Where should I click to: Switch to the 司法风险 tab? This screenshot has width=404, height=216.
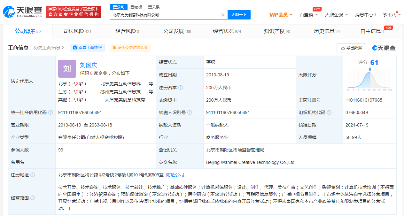click(x=77, y=31)
